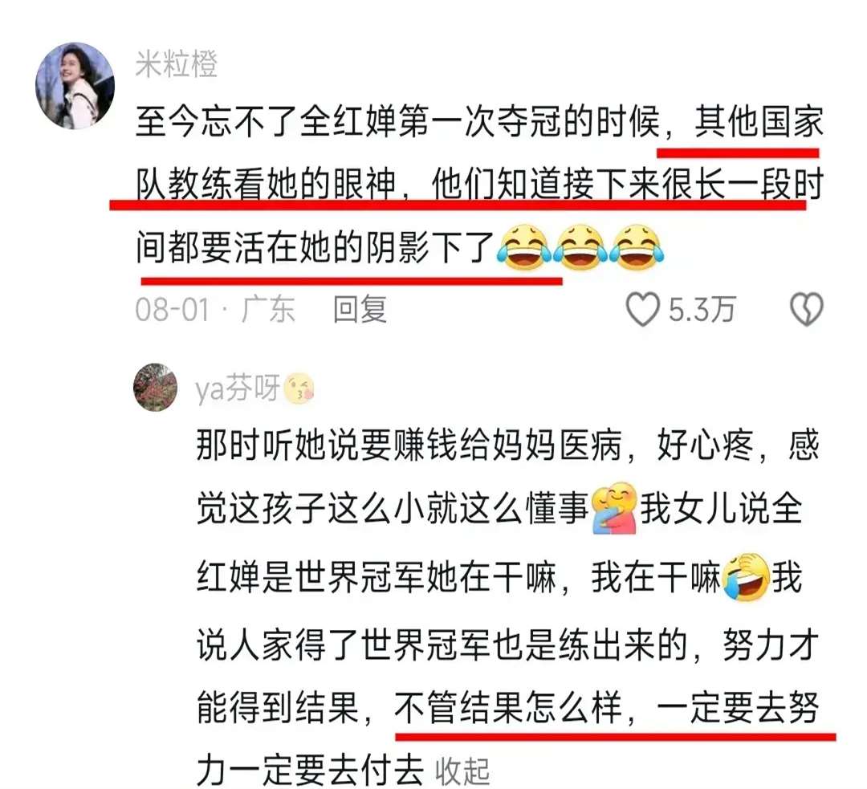Select the reply line 那时听她说要赚钱给妈妈医病
The height and width of the screenshot is (789, 867).
point(410,445)
